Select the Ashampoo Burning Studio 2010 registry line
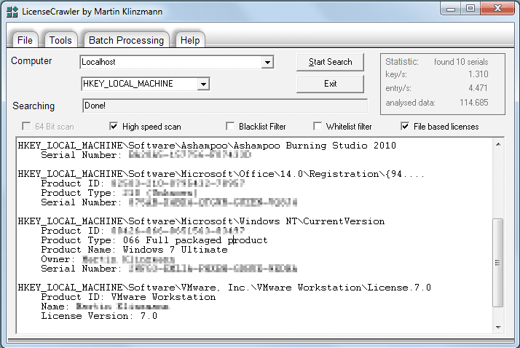Viewport: 520px width, 348px height. point(207,146)
